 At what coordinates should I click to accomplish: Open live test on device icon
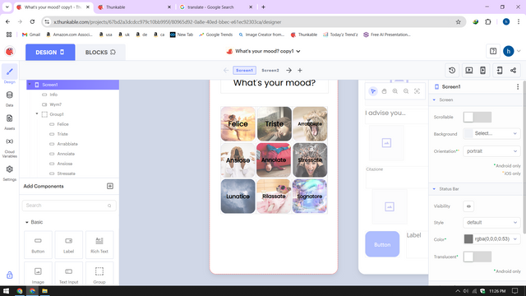point(482,71)
